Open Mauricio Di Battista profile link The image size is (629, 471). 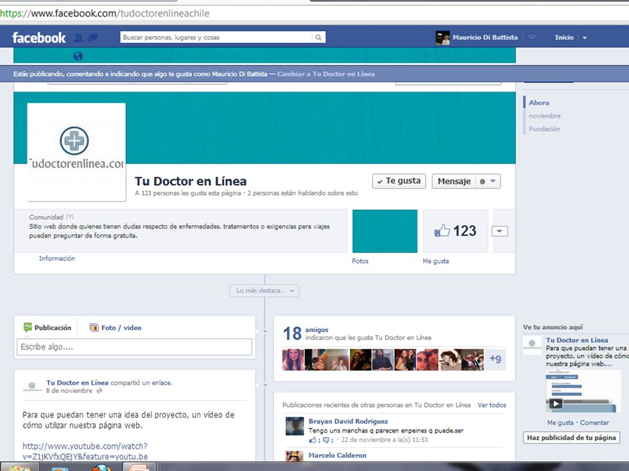(x=485, y=37)
